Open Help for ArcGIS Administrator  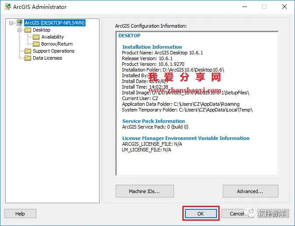click(20, 214)
